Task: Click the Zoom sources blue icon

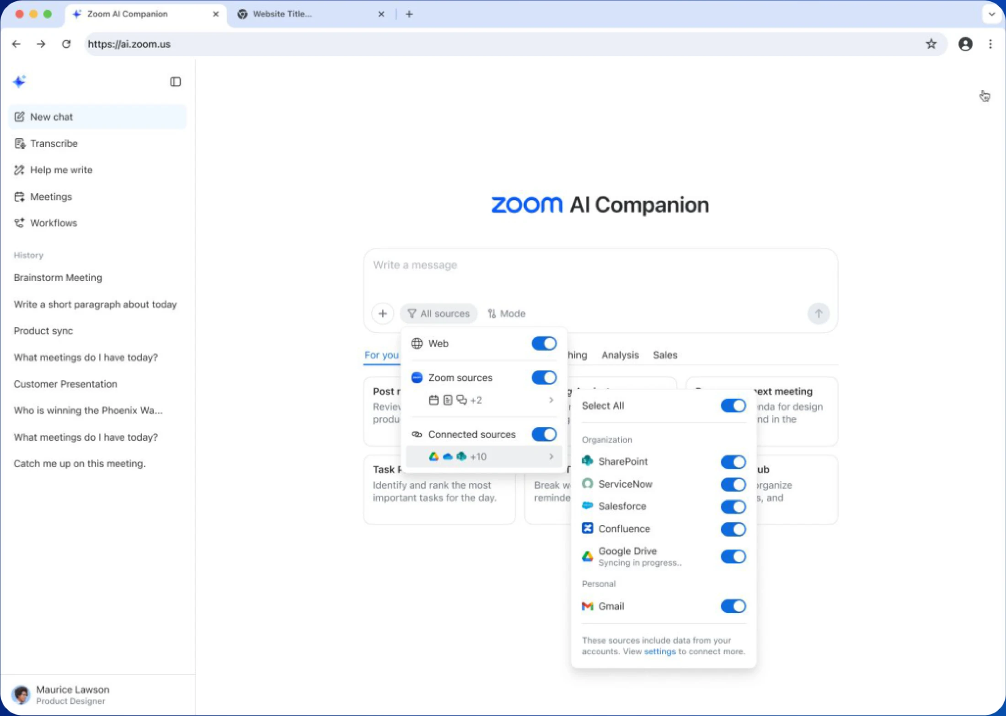Action: coord(417,378)
